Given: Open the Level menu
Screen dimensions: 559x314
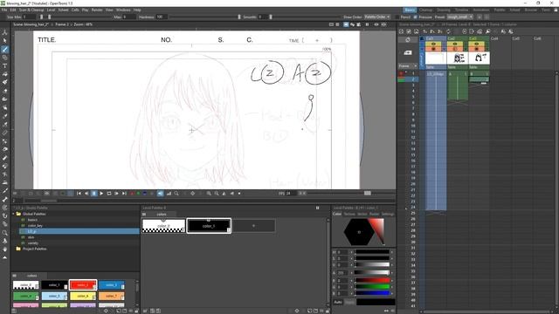Looking at the screenshot, I should pos(51,10).
